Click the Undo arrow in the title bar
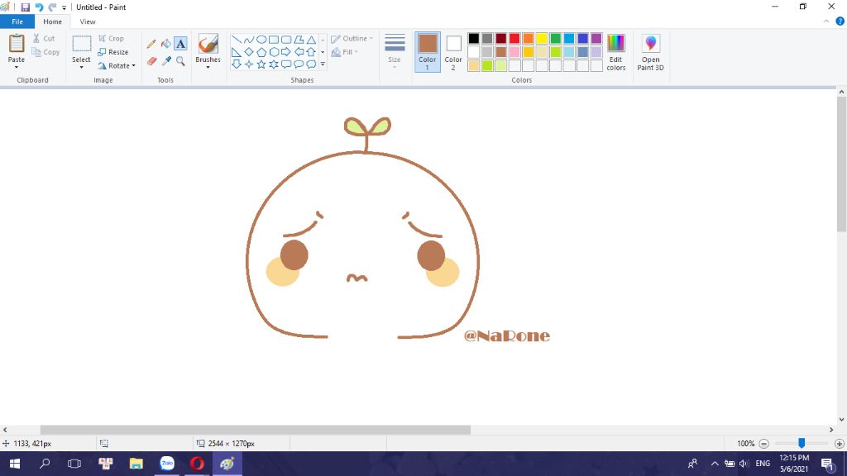This screenshot has width=847, height=476. coord(39,7)
